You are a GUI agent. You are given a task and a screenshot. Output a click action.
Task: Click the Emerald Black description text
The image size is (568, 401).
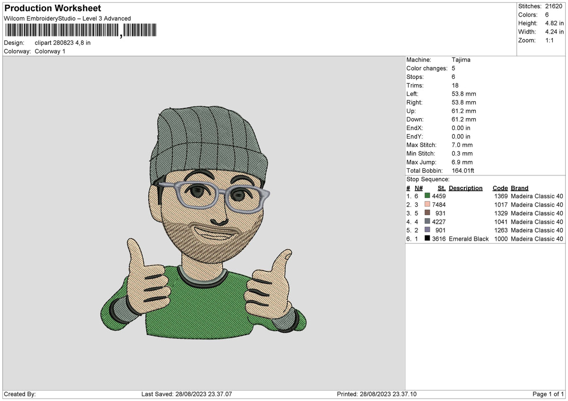tap(469, 239)
